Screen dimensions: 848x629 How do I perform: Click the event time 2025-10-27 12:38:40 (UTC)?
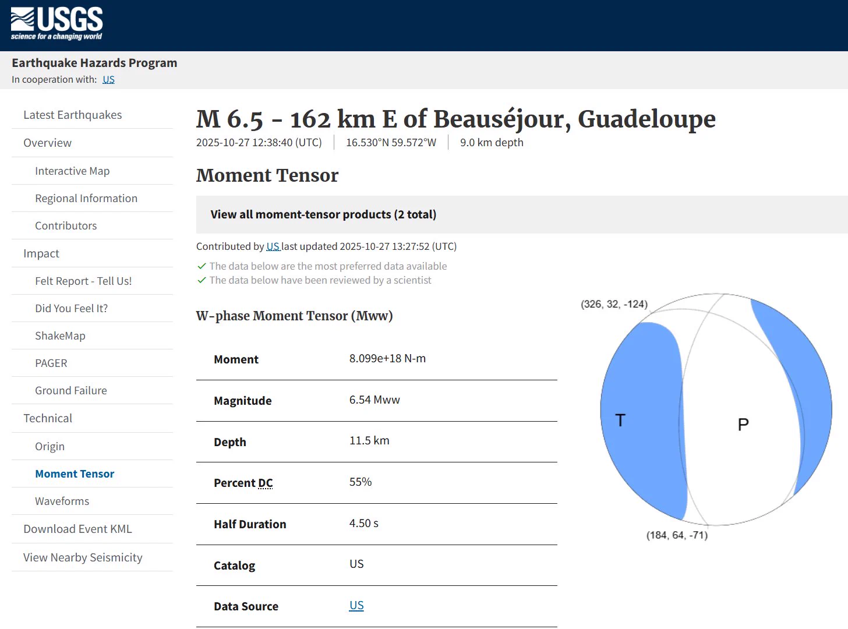[x=259, y=143]
